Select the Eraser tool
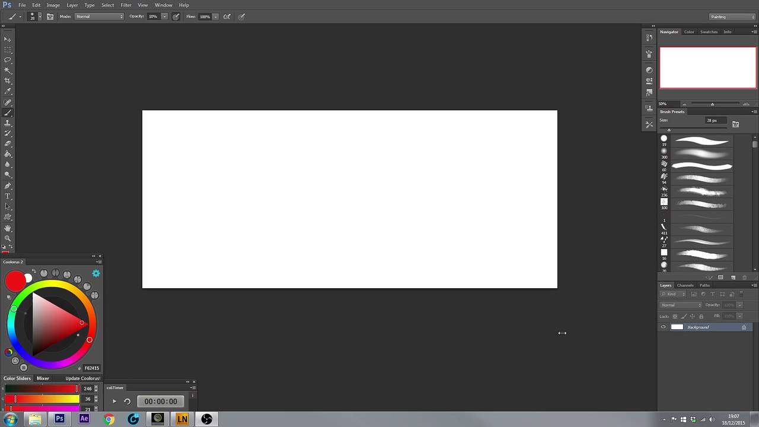The width and height of the screenshot is (759, 427). 8,144
